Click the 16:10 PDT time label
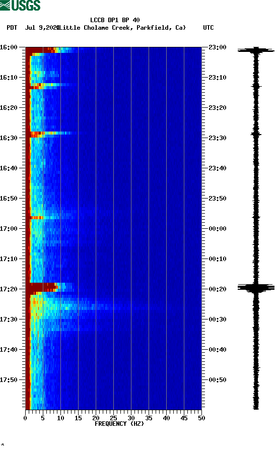This screenshot has width=278, height=450. pyautogui.click(x=9, y=78)
